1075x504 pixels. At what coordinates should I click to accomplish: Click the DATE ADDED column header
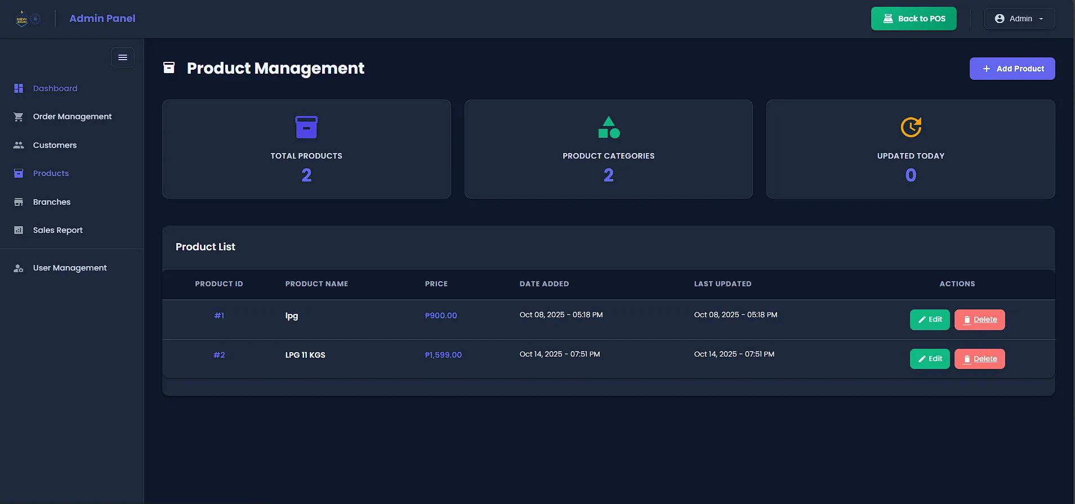coord(544,284)
